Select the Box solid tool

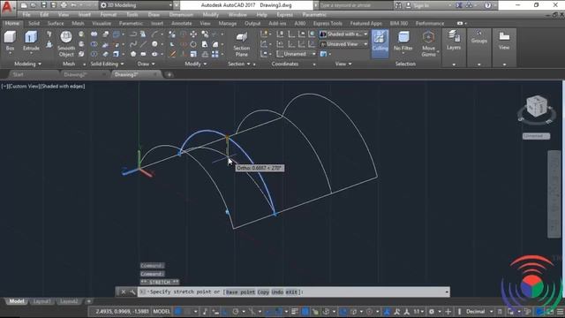[x=10, y=41]
